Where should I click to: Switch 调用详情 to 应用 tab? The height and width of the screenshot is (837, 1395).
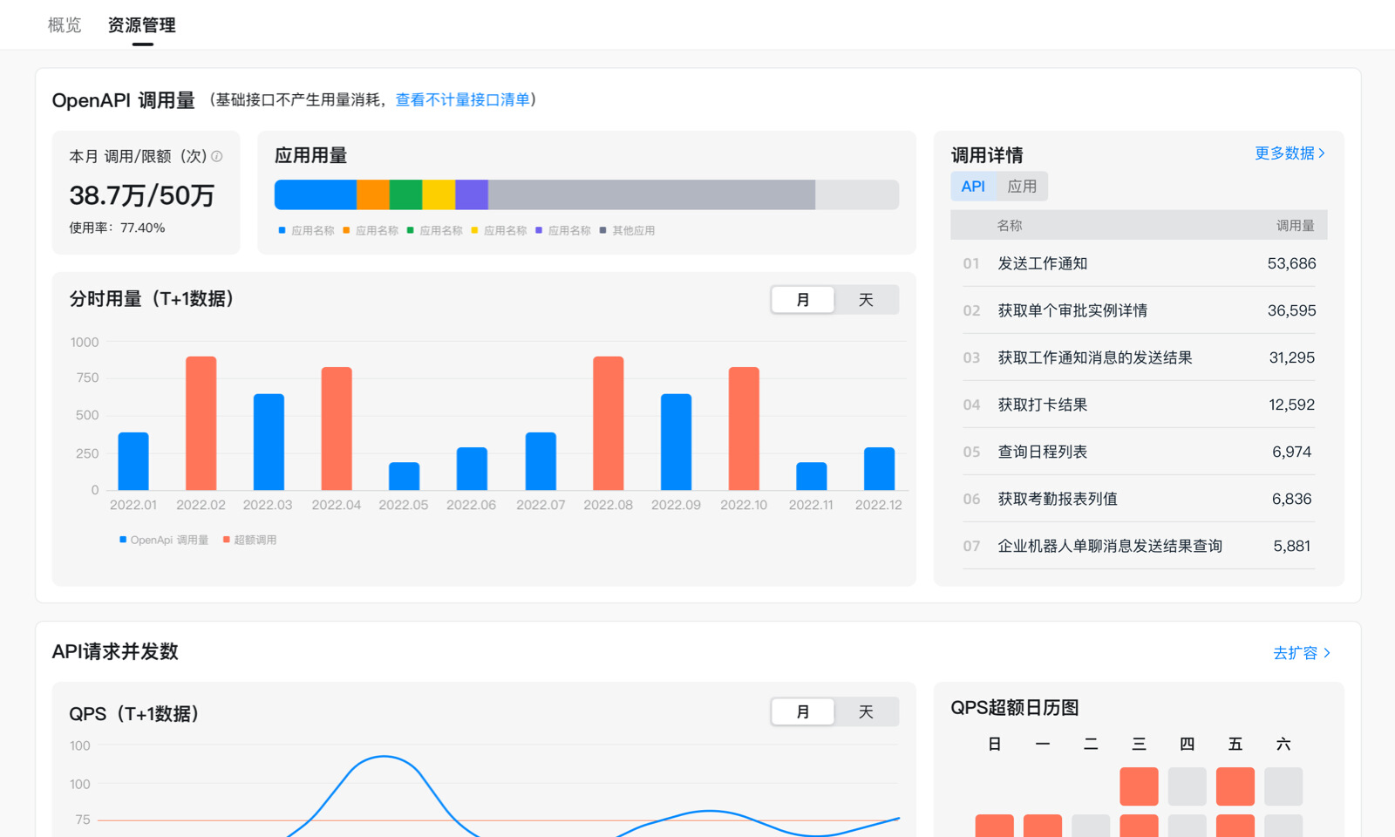tap(1022, 187)
